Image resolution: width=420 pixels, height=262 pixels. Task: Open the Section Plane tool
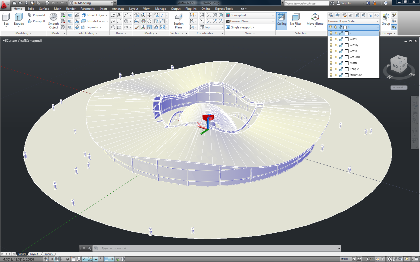[x=178, y=21]
